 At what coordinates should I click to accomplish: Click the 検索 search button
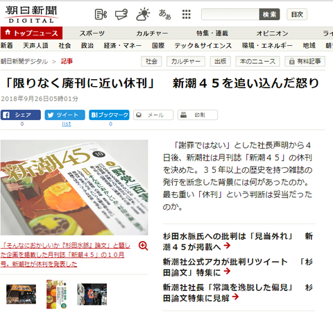[269, 15]
